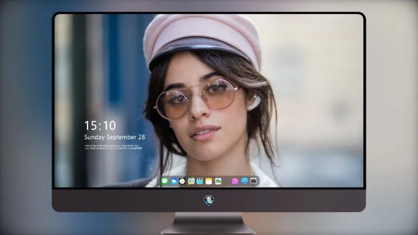
Task: Open the Clock app in the dock
Action: 182,182
